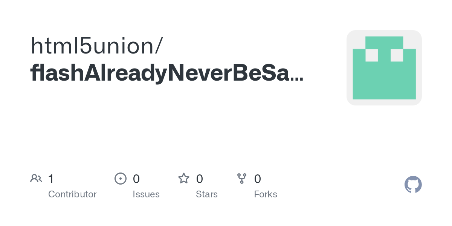Click the contributors people icon

point(36,179)
